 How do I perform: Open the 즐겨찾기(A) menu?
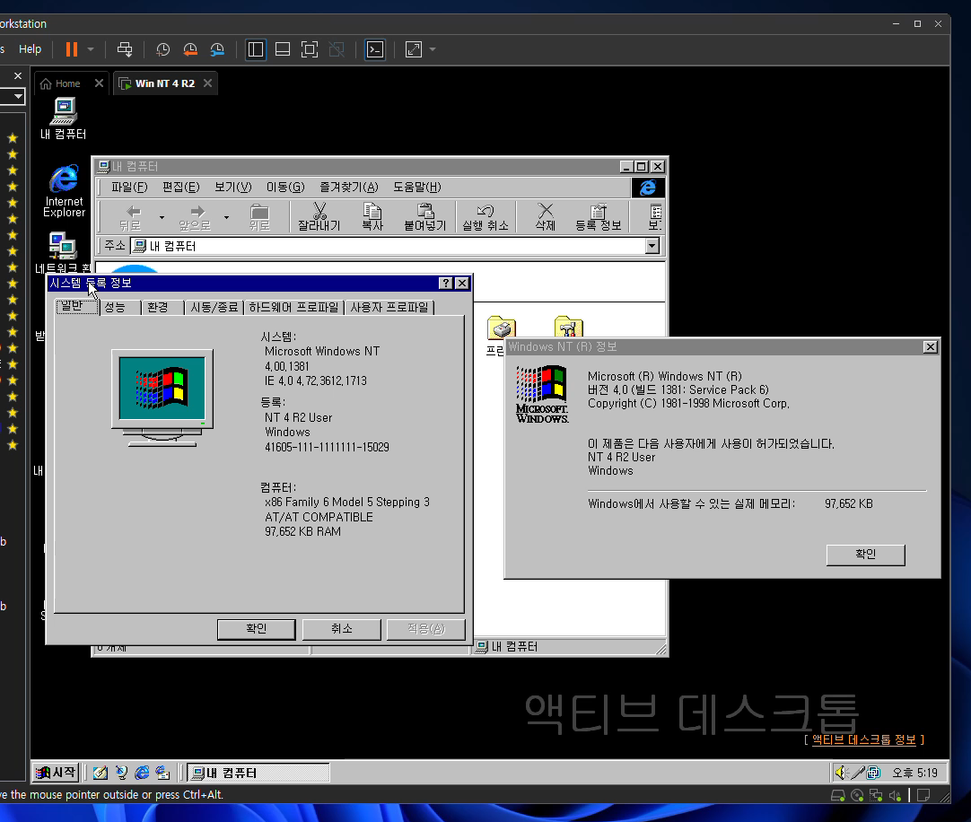pos(348,187)
